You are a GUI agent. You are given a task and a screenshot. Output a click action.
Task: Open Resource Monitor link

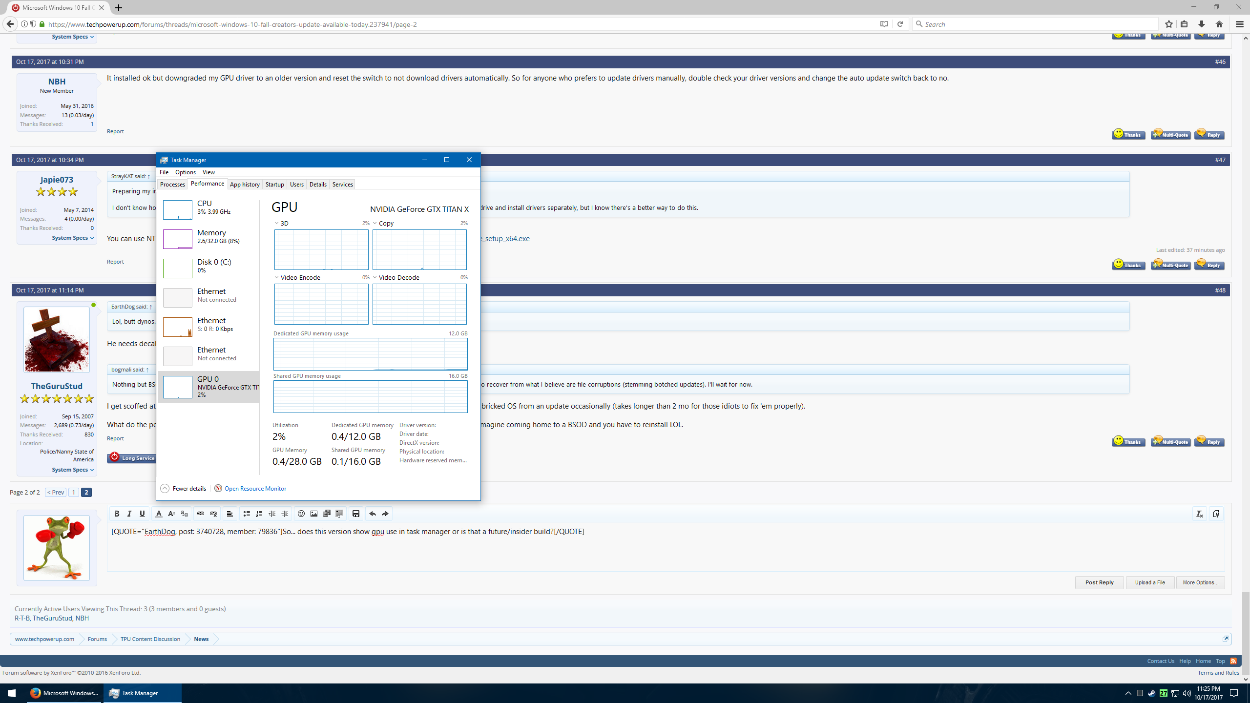250,489
